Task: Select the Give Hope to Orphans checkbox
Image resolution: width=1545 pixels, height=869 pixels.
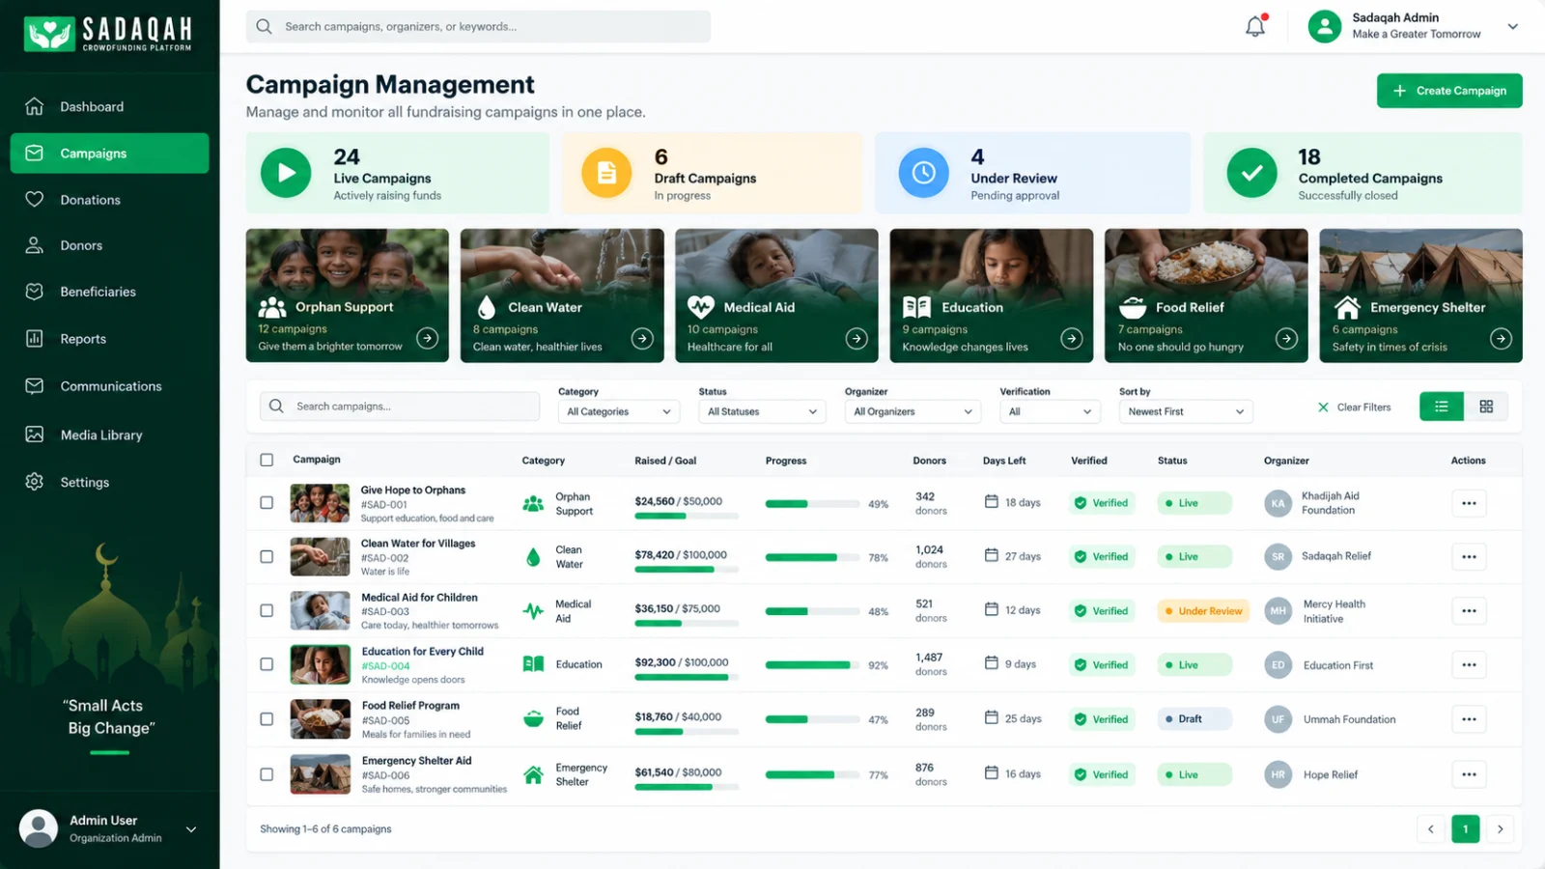Action: (x=267, y=502)
